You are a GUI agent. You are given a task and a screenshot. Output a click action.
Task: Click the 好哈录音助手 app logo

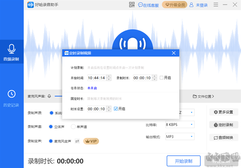(x=31, y=5)
